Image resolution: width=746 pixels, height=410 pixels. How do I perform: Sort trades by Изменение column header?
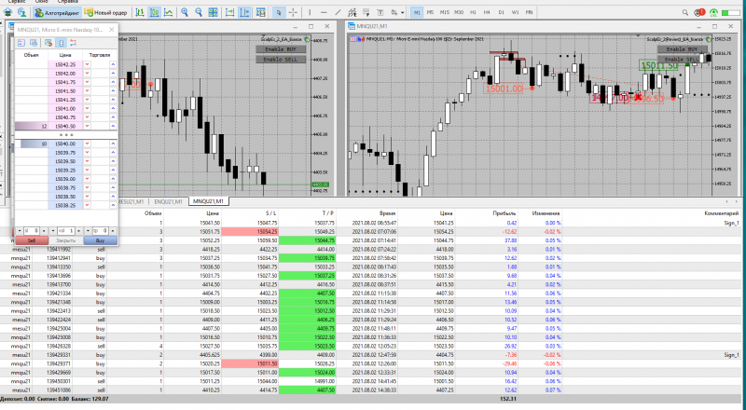[546, 213]
